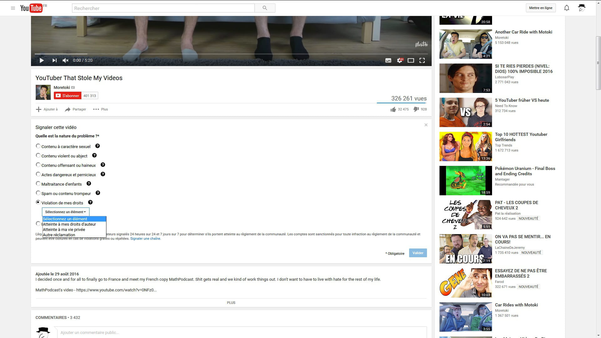Show help for Actes dangereux et pernicieux

(103, 174)
